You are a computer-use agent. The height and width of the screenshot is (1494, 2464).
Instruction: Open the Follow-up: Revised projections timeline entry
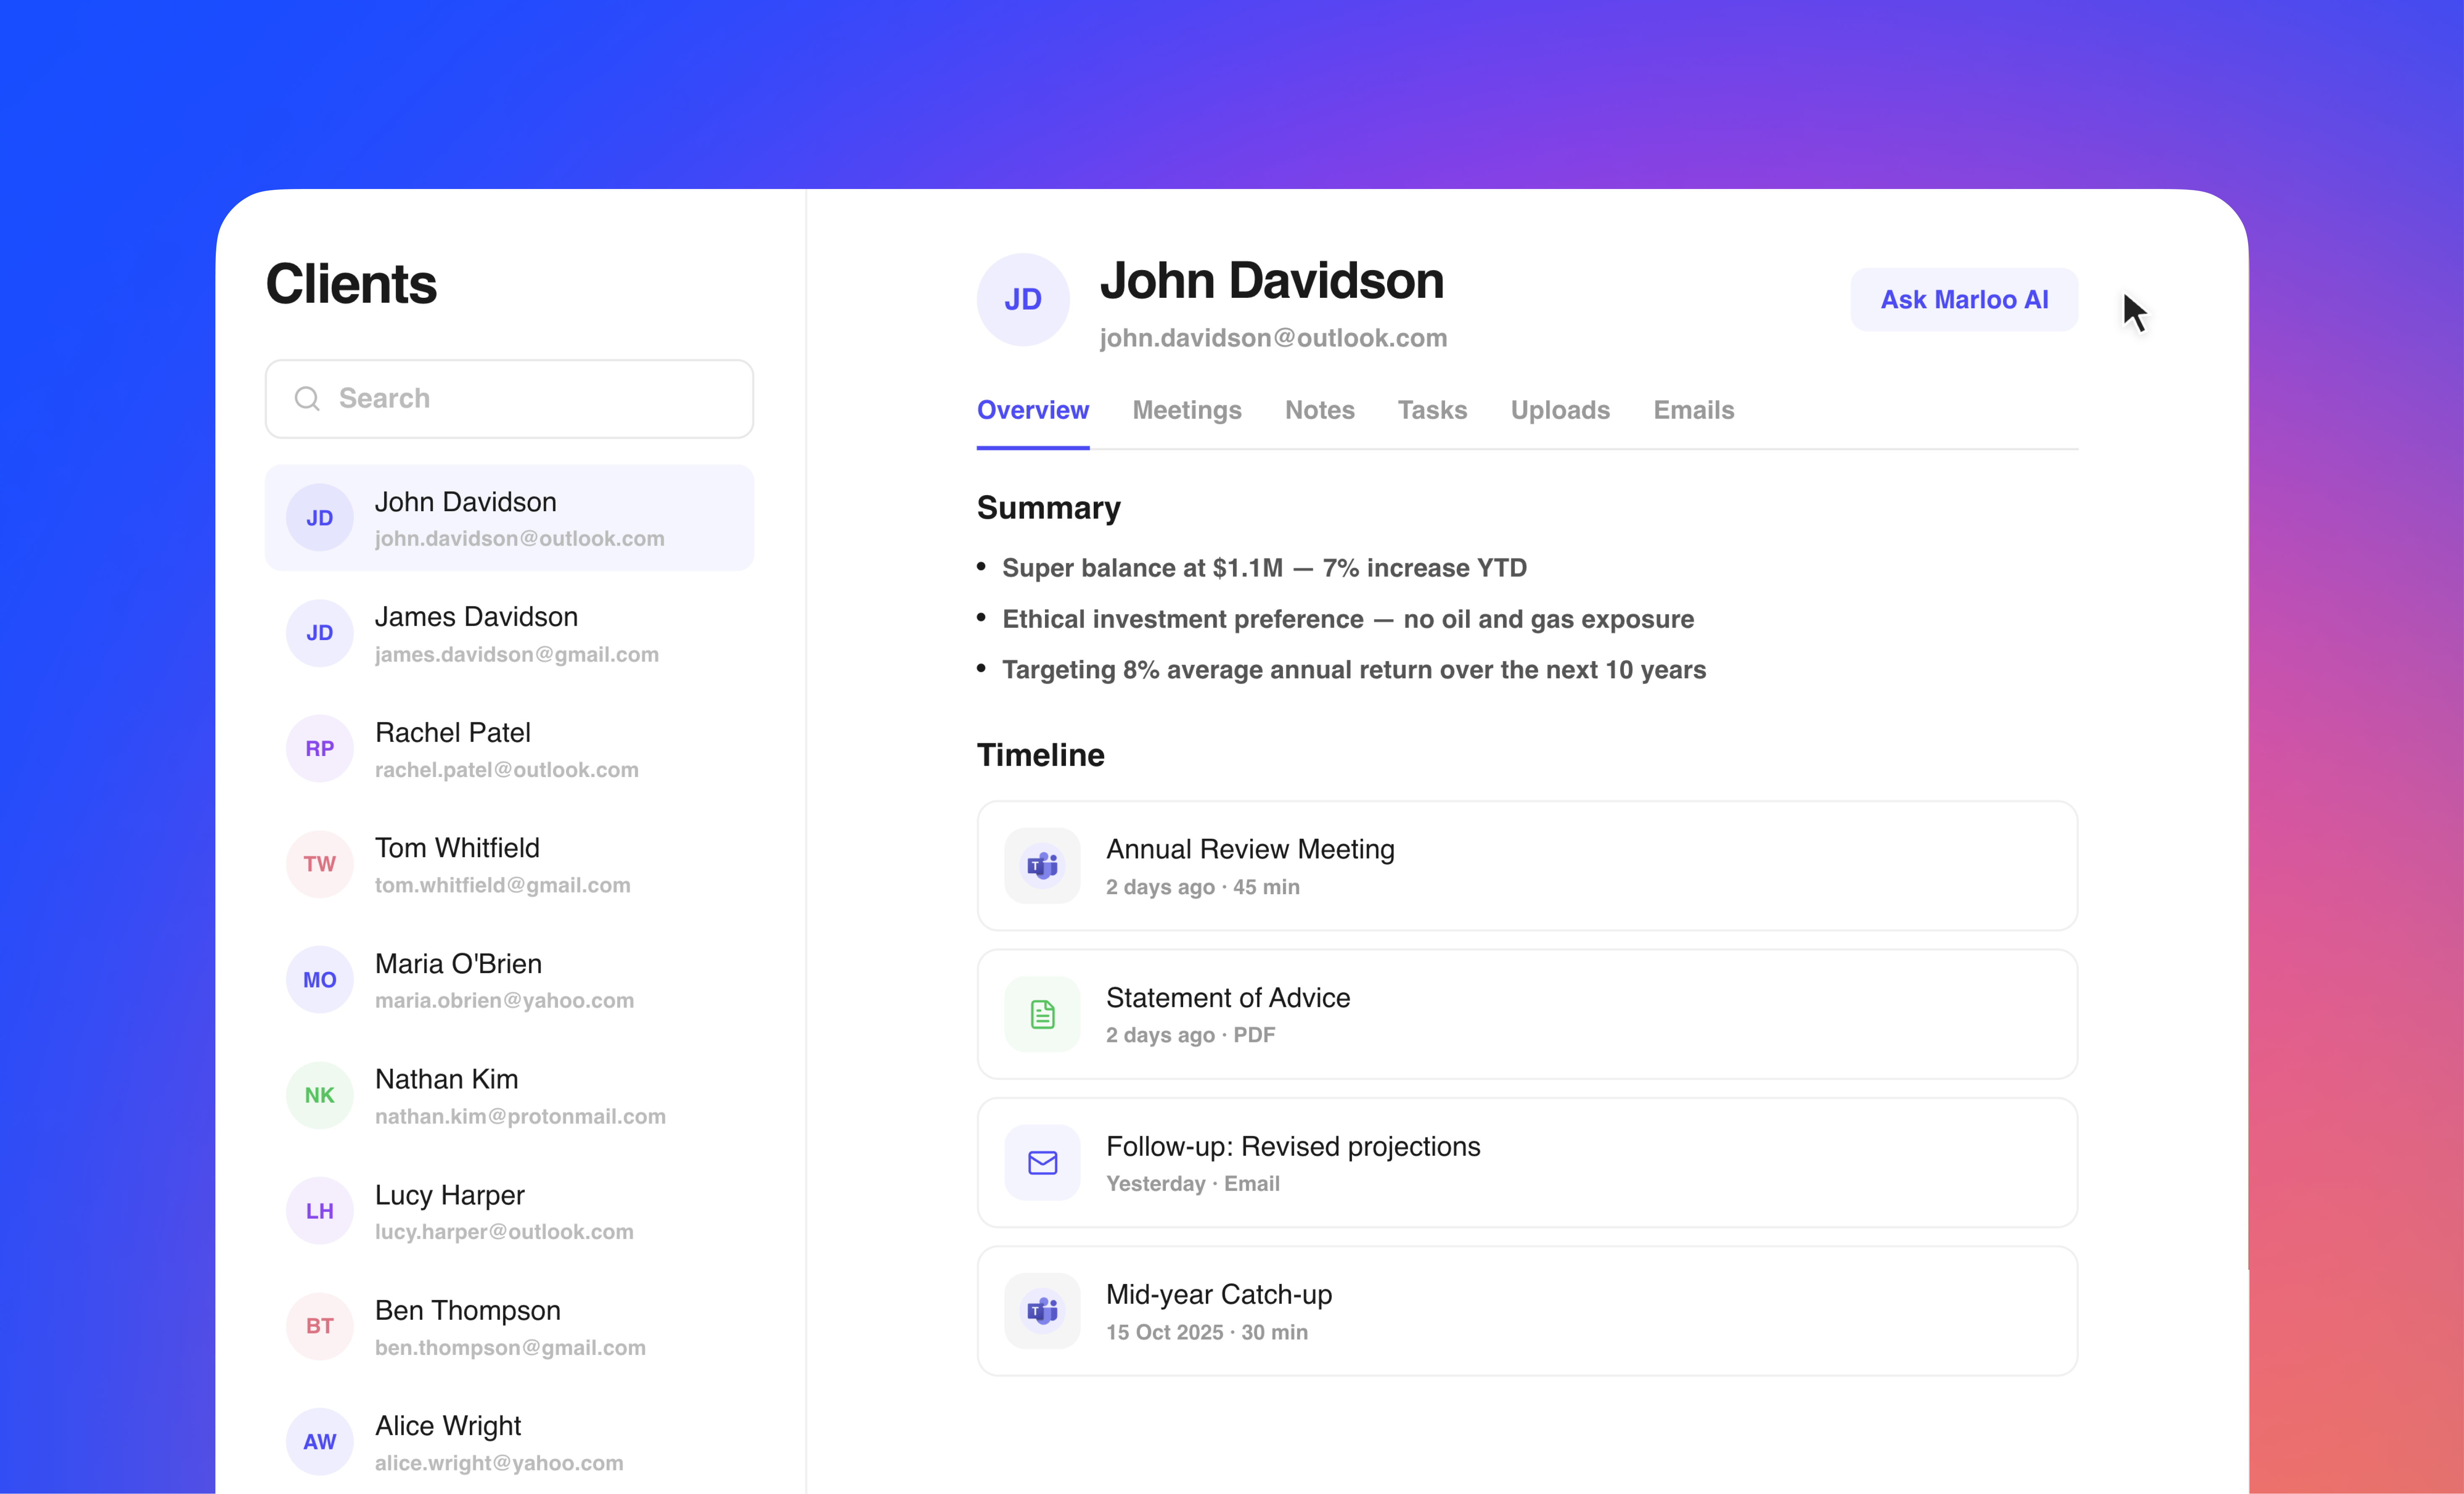point(1526,1162)
